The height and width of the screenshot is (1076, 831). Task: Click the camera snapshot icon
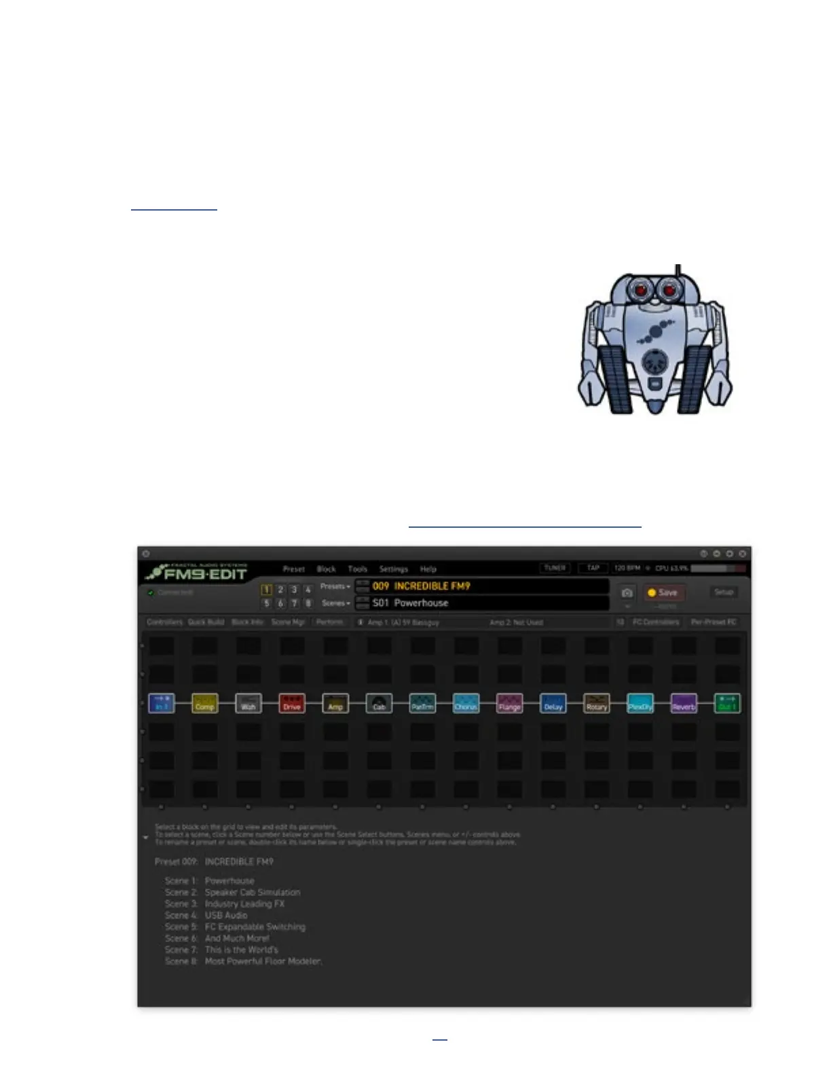coord(627,593)
